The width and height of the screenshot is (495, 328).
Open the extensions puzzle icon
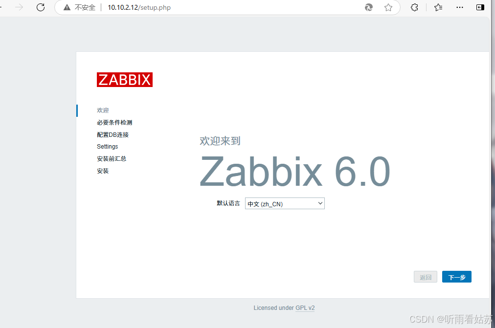414,7
